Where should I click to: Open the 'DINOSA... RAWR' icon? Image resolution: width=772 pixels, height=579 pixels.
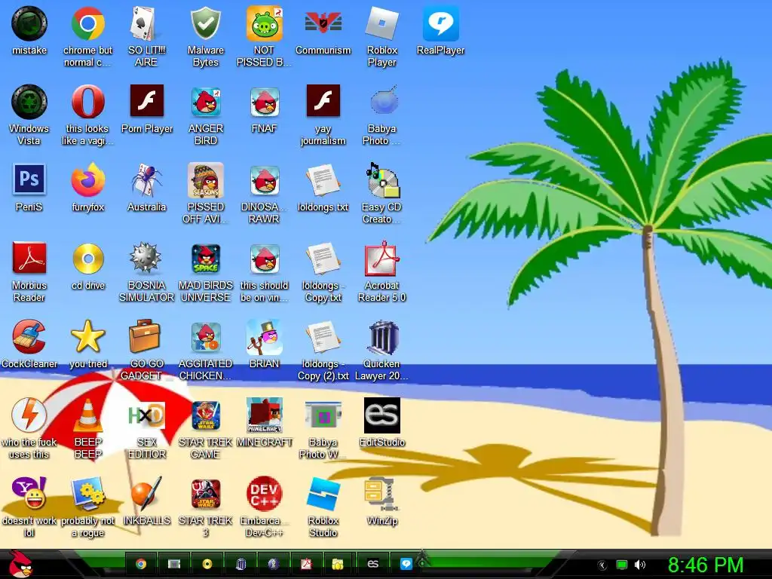point(265,180)
